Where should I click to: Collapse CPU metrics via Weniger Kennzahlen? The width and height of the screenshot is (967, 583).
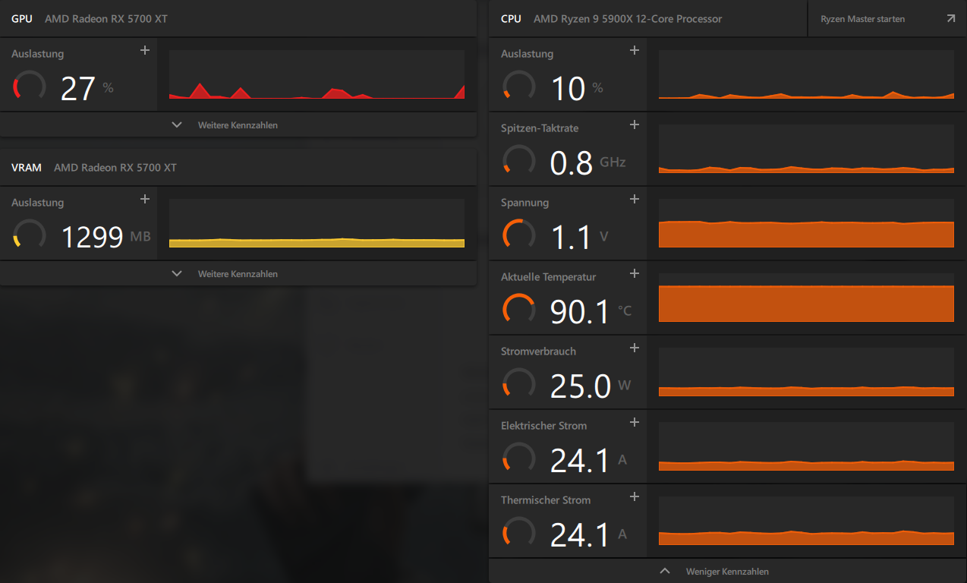728,571
